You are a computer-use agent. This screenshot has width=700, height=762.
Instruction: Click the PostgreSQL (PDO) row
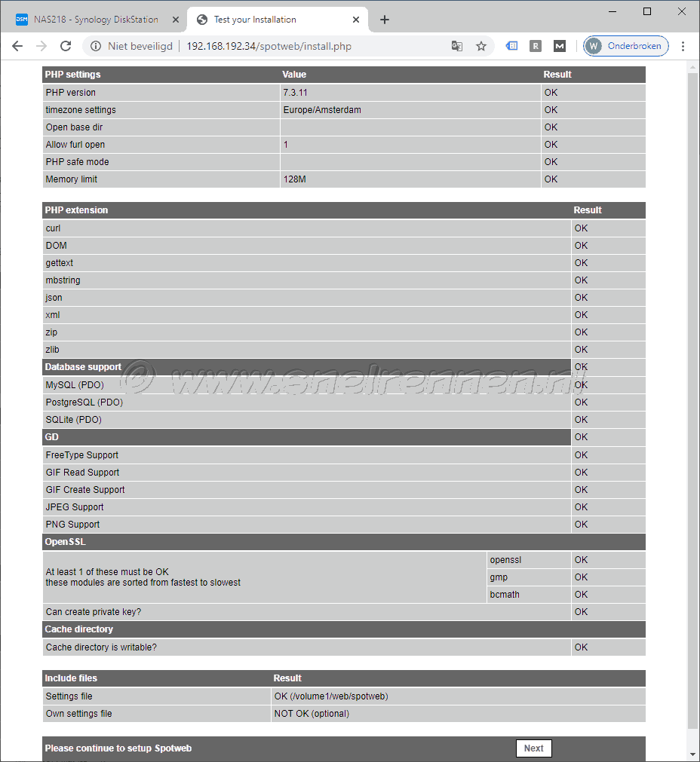(344, 402)
